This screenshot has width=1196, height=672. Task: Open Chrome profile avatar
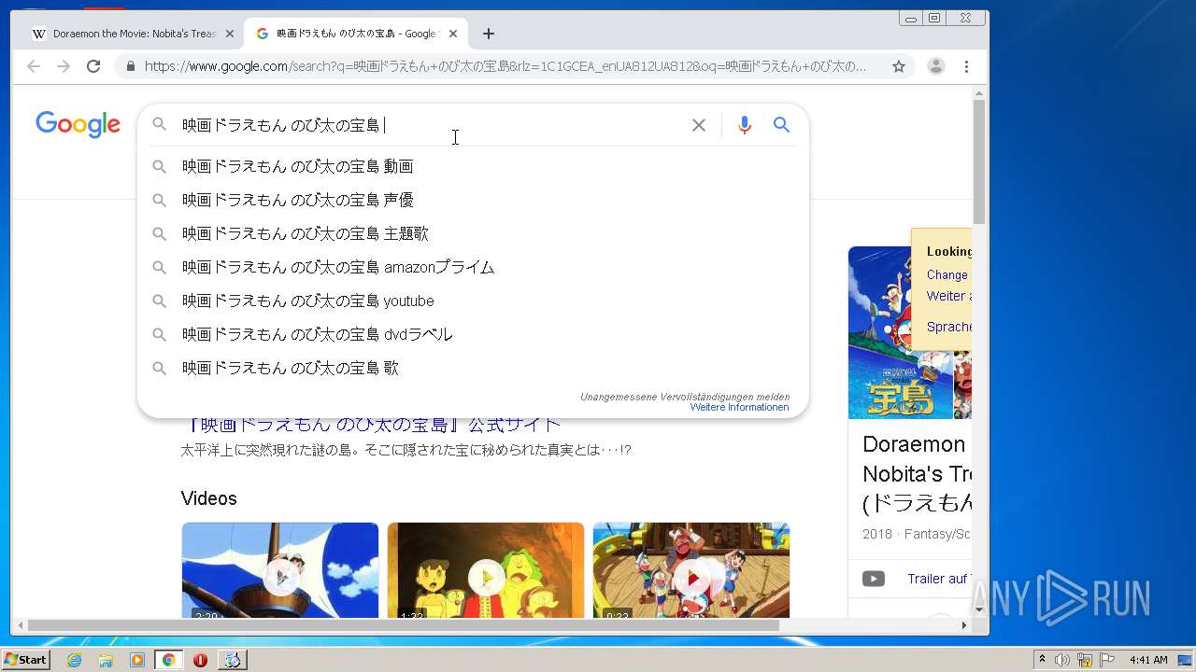click(935, 66)
